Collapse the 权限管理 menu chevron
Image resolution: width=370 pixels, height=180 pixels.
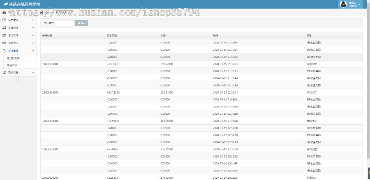click(x=33, y=50)
